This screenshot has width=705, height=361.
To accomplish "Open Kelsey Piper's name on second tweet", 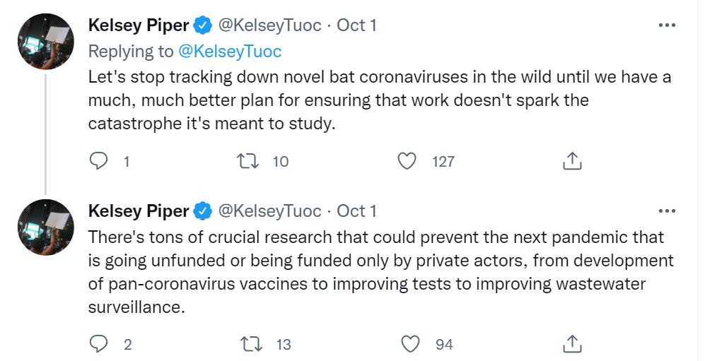I will coord(139,211).
